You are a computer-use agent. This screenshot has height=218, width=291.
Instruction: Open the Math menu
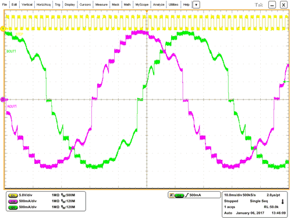click(127, 5)
